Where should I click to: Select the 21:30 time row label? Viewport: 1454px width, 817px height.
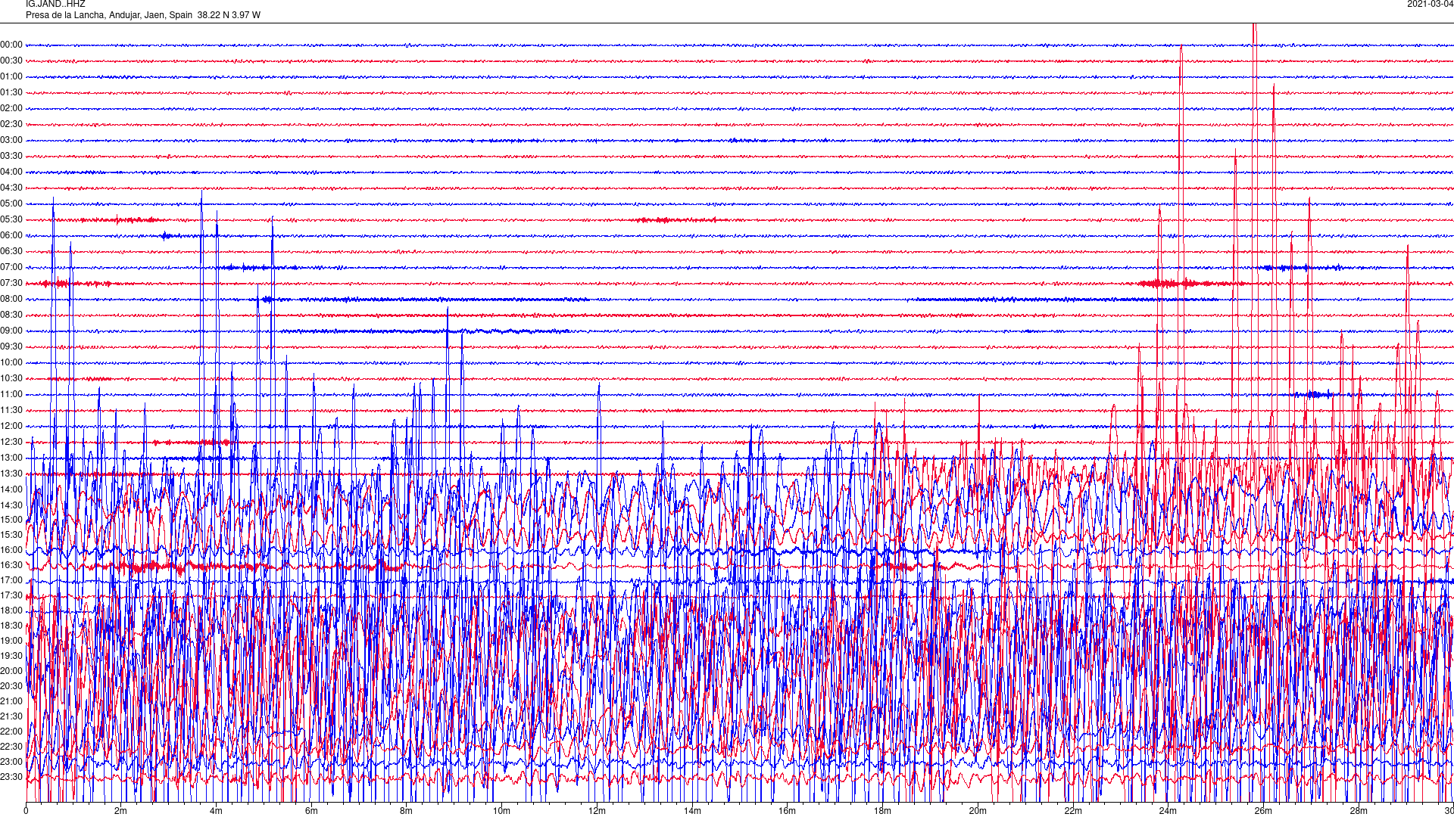click(x=11, y=717)
